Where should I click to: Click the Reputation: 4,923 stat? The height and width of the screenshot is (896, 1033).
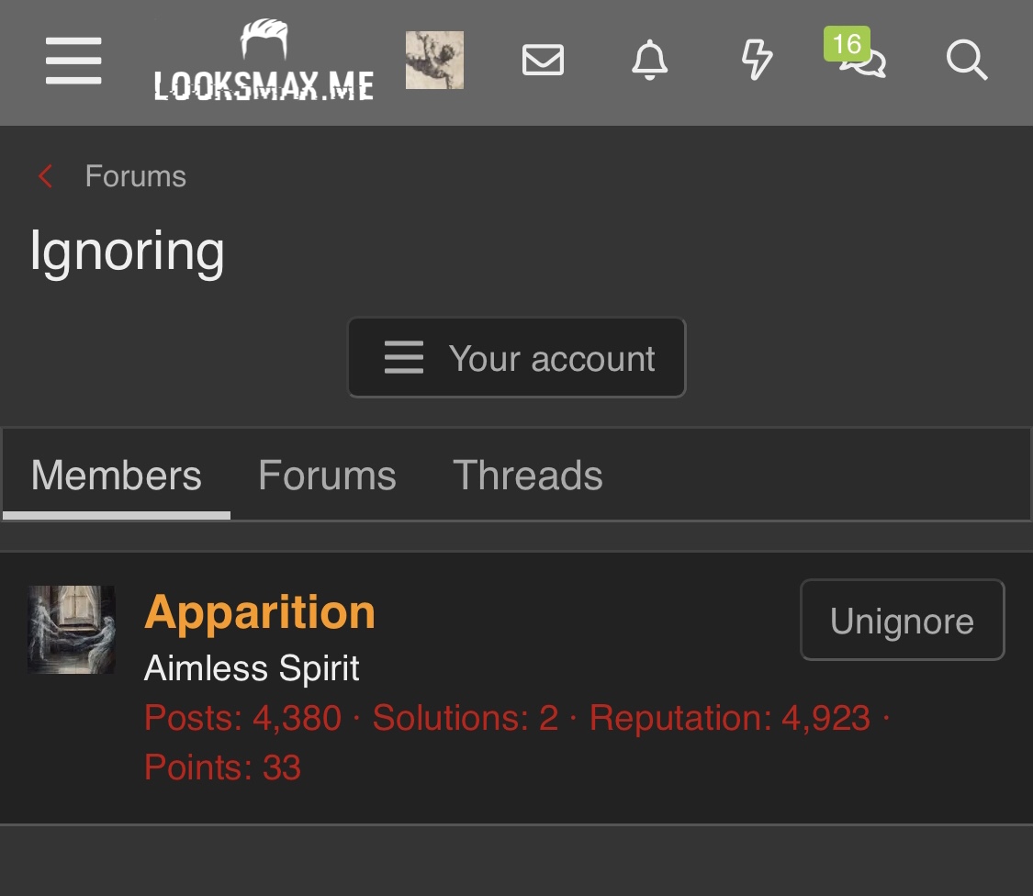pyautogui.click(x=730, y=718)
